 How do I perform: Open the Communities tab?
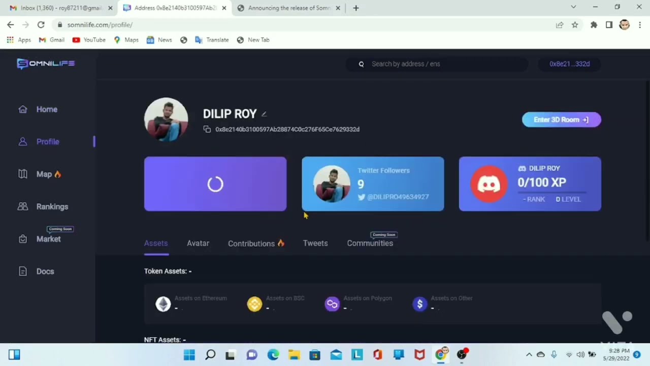click(x=370, y=243)
